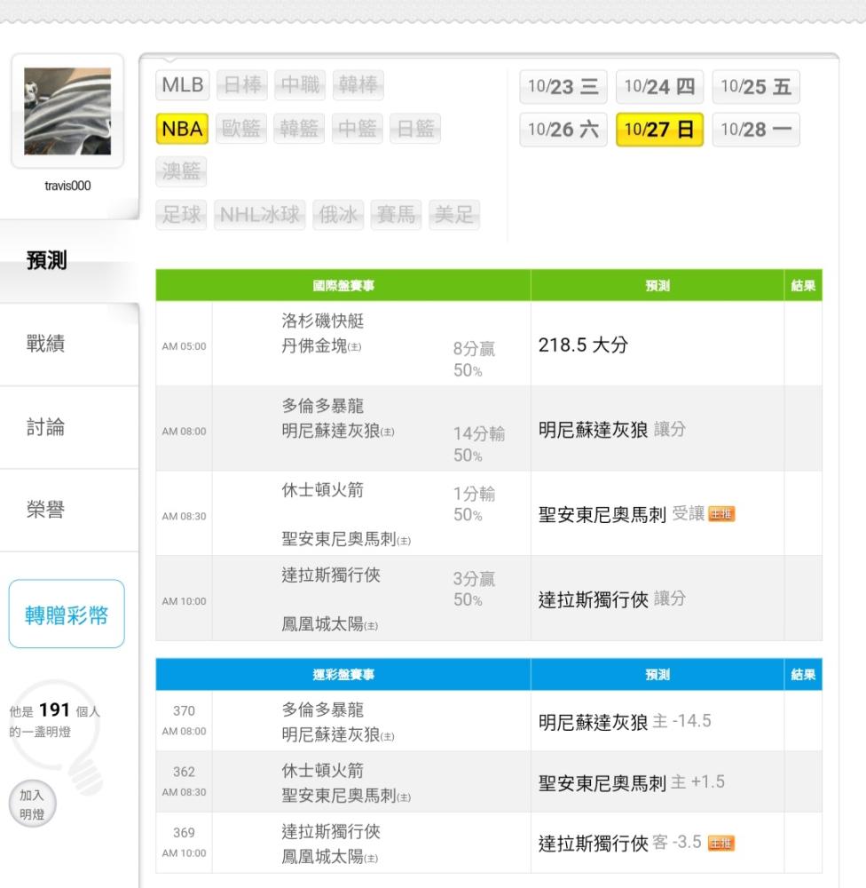This screenshot has height=888, width=866.
Task: Click the travis000 username label
Action: pyautogui.click(x=67, y=186)
